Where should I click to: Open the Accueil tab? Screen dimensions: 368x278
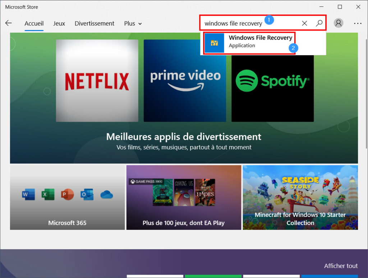click(34, 23)
